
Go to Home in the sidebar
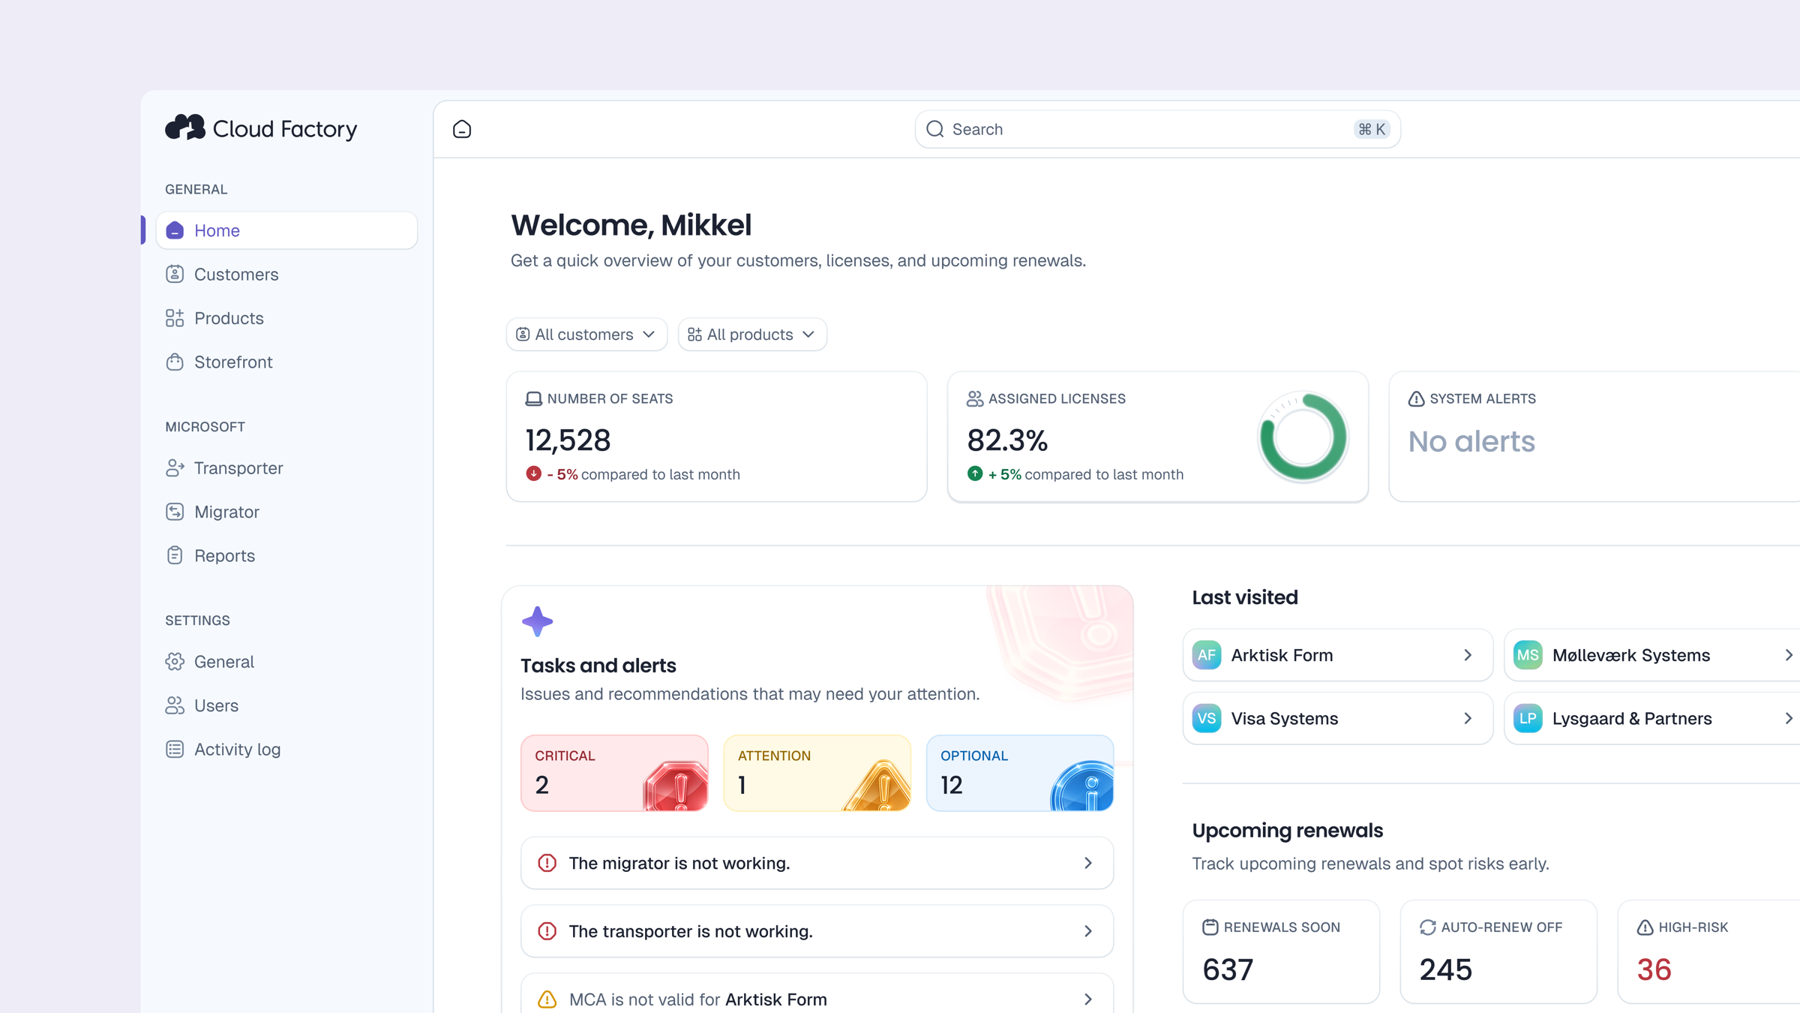tap(286, 230)
